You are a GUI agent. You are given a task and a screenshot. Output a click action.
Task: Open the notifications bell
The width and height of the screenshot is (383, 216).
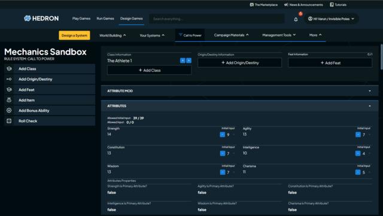click(x=296, y=19)
